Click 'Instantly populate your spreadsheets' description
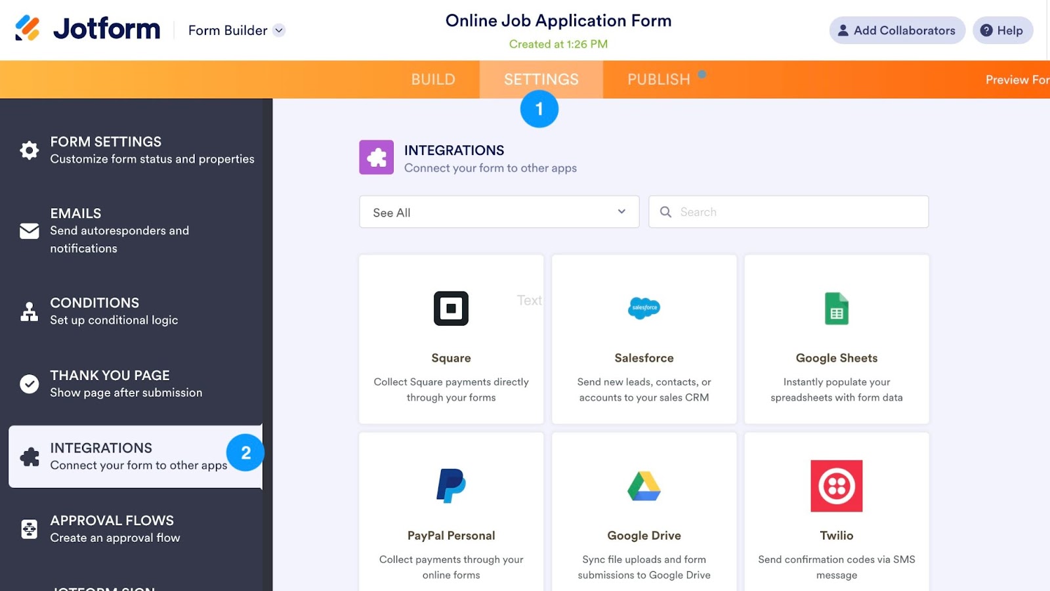The image size is (1050, 591). point(837,389)
